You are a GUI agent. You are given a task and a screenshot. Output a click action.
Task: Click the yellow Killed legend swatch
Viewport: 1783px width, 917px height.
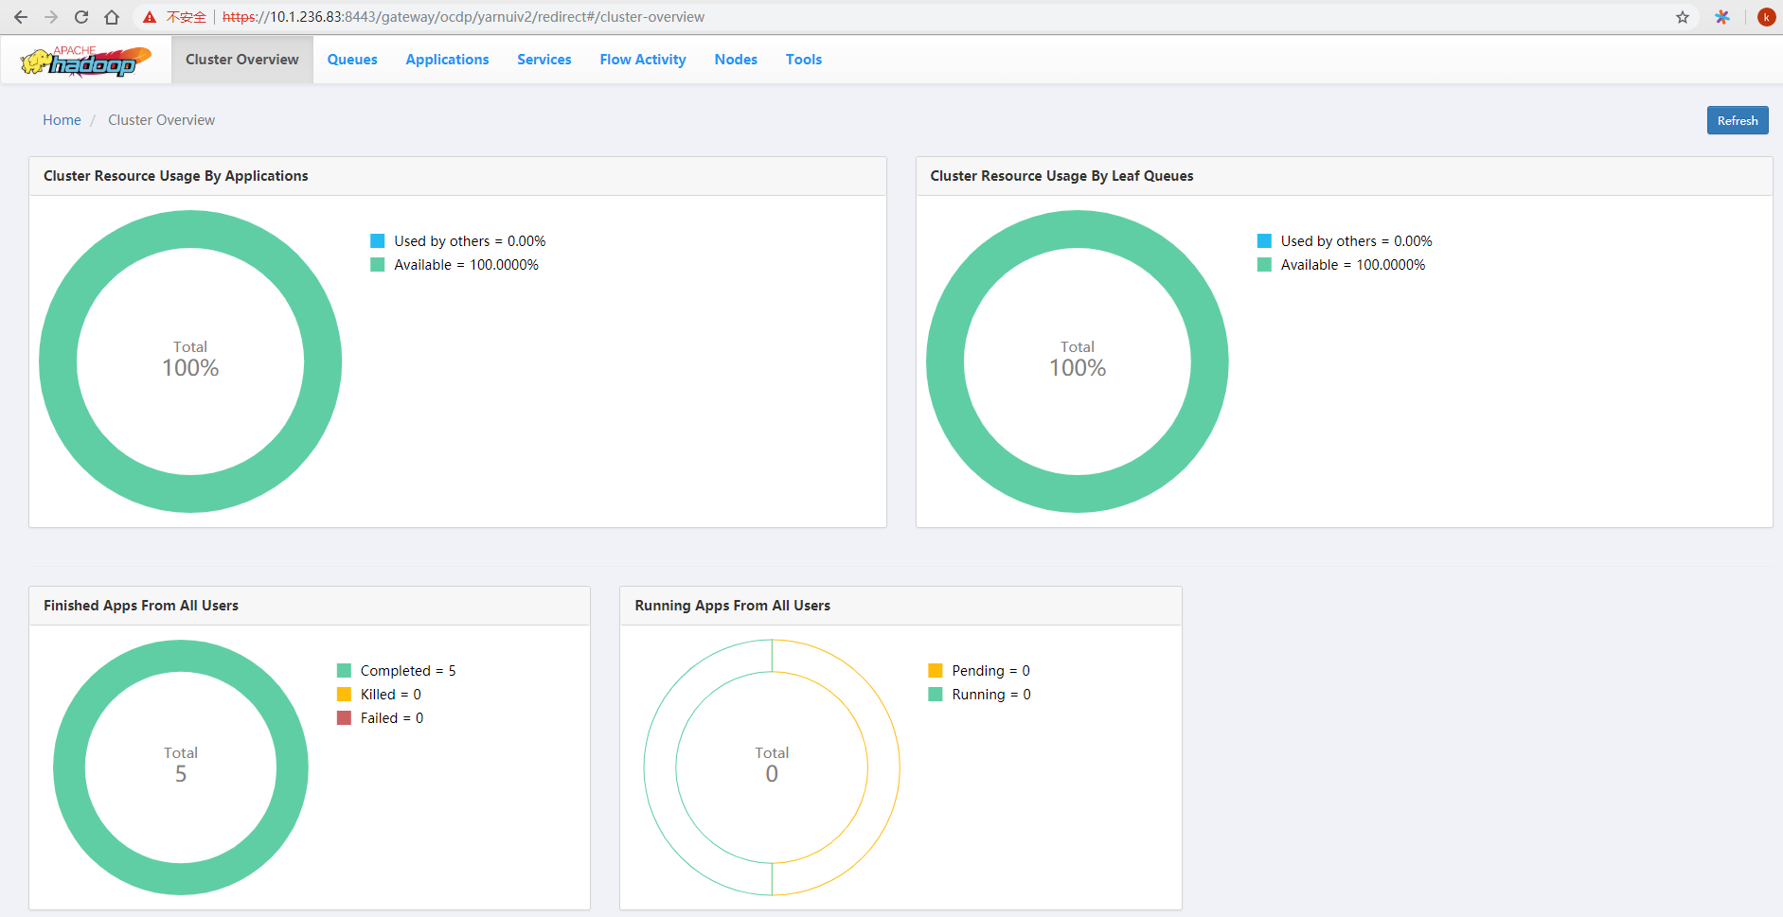[x=344, y=695]
